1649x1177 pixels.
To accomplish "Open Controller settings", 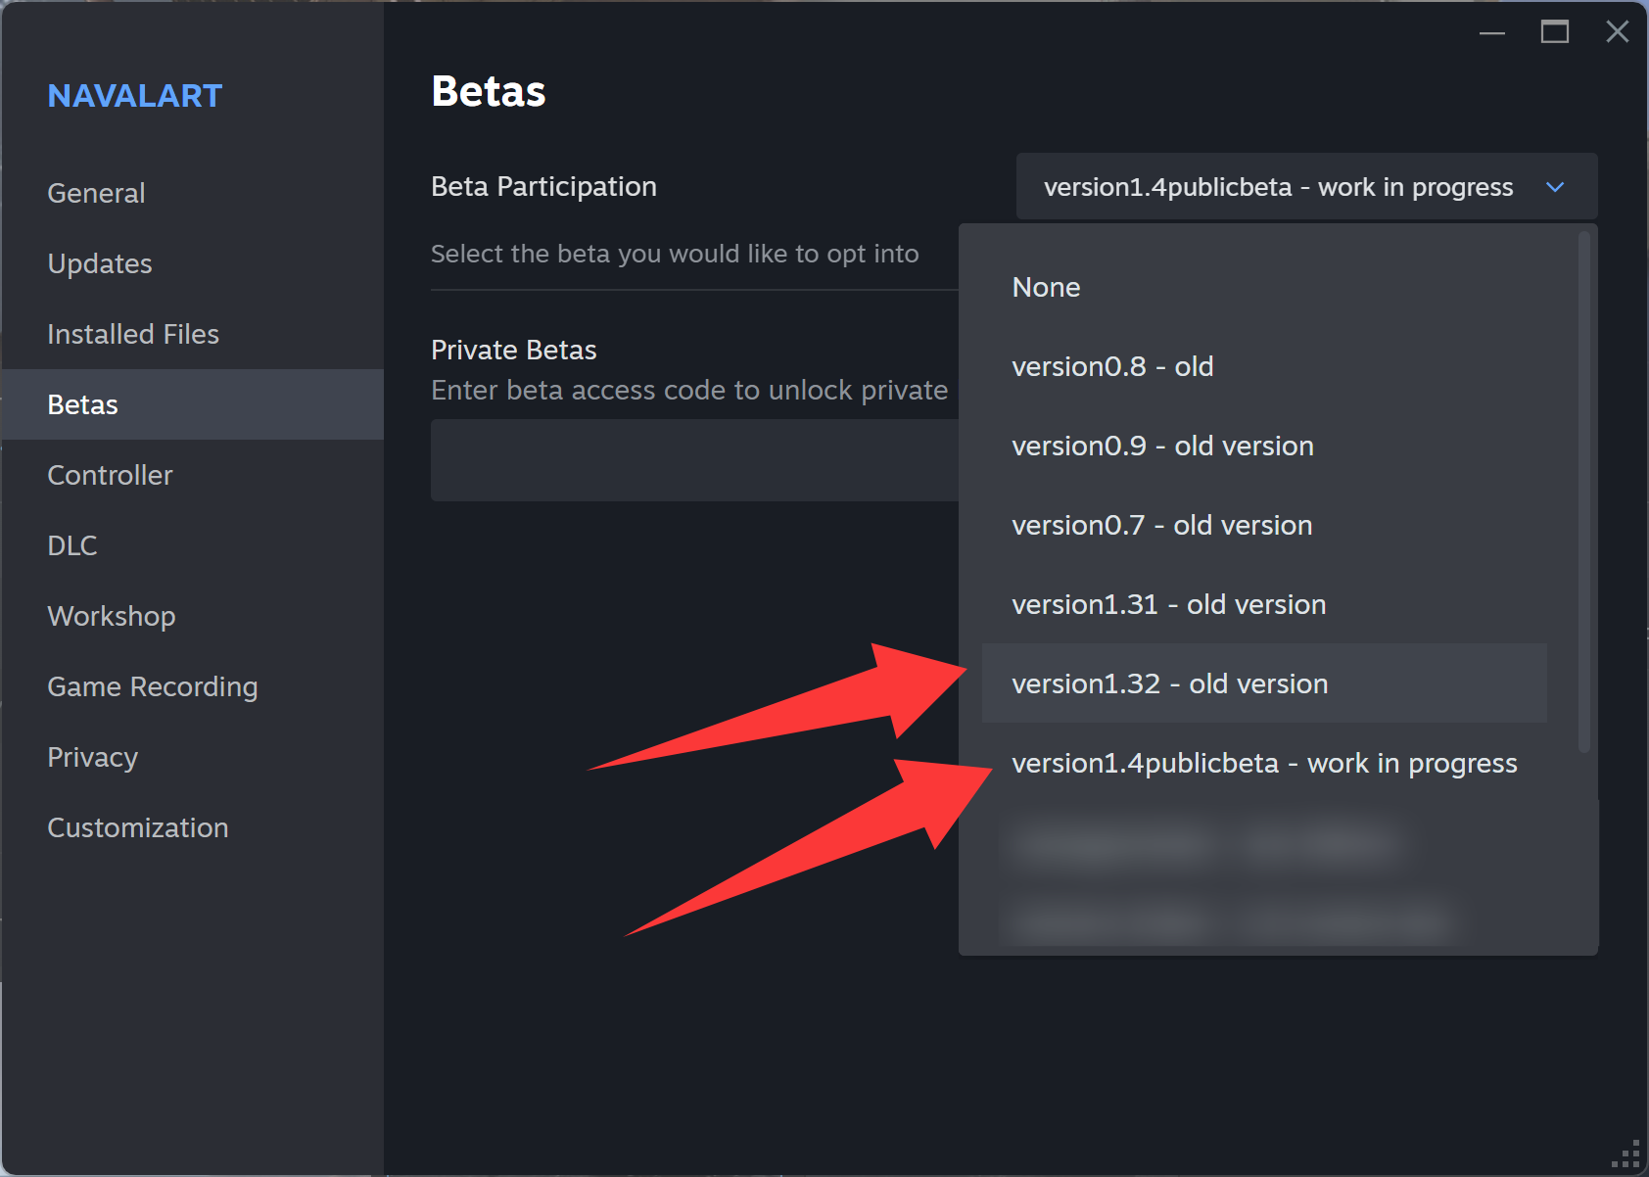I will [110, 475].
